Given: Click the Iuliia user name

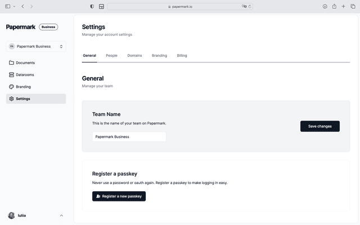Looking at the screenshot, I should tap(22, 215).
